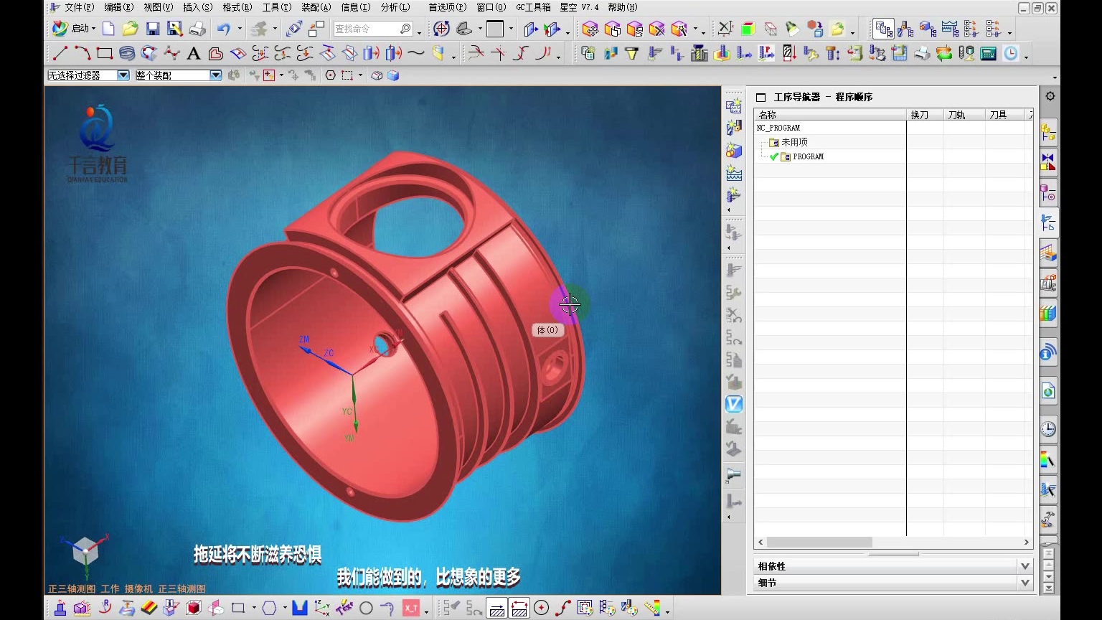Switch to Machine Tool view icon
The image size is (1102, 620).
pyautogui.click(x=905, y=29)
